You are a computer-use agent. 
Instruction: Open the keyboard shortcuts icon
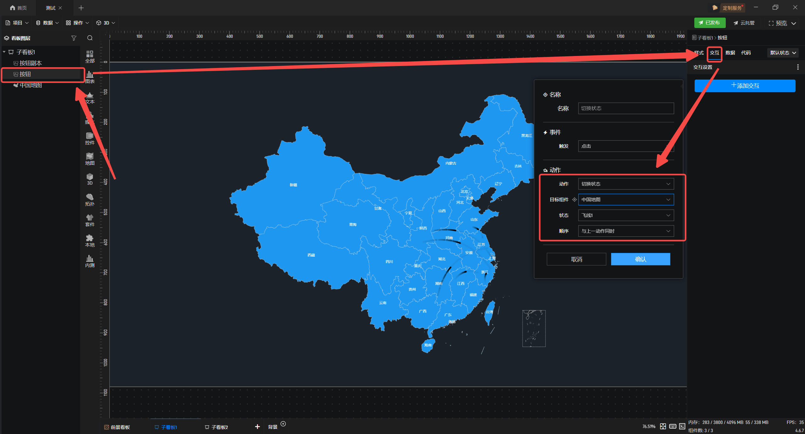click(x=673, y=426)
